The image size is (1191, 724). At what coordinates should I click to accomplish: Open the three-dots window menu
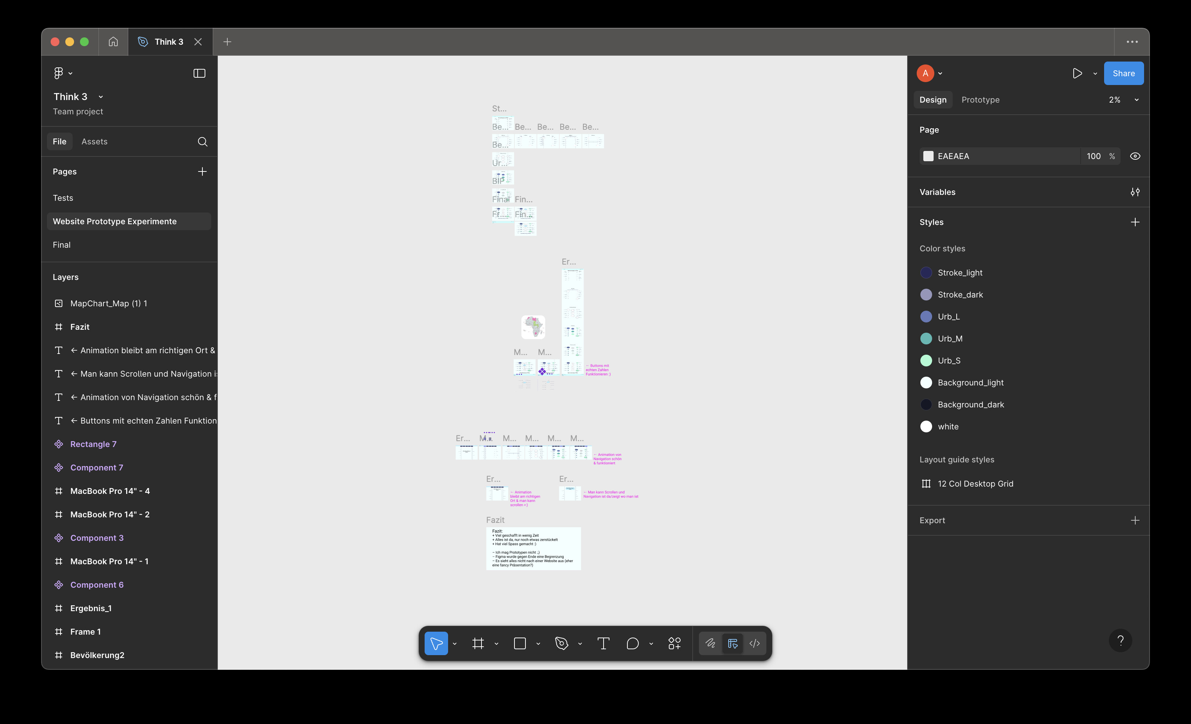coord(1132,41)
